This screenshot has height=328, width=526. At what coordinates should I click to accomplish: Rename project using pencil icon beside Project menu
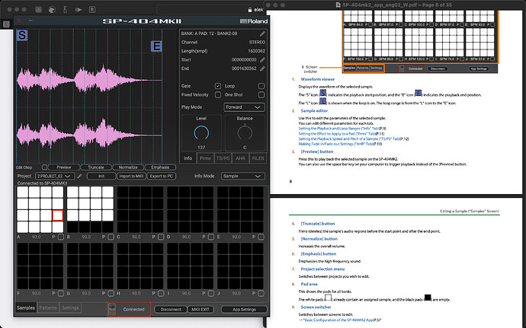[x=79, y=176]
